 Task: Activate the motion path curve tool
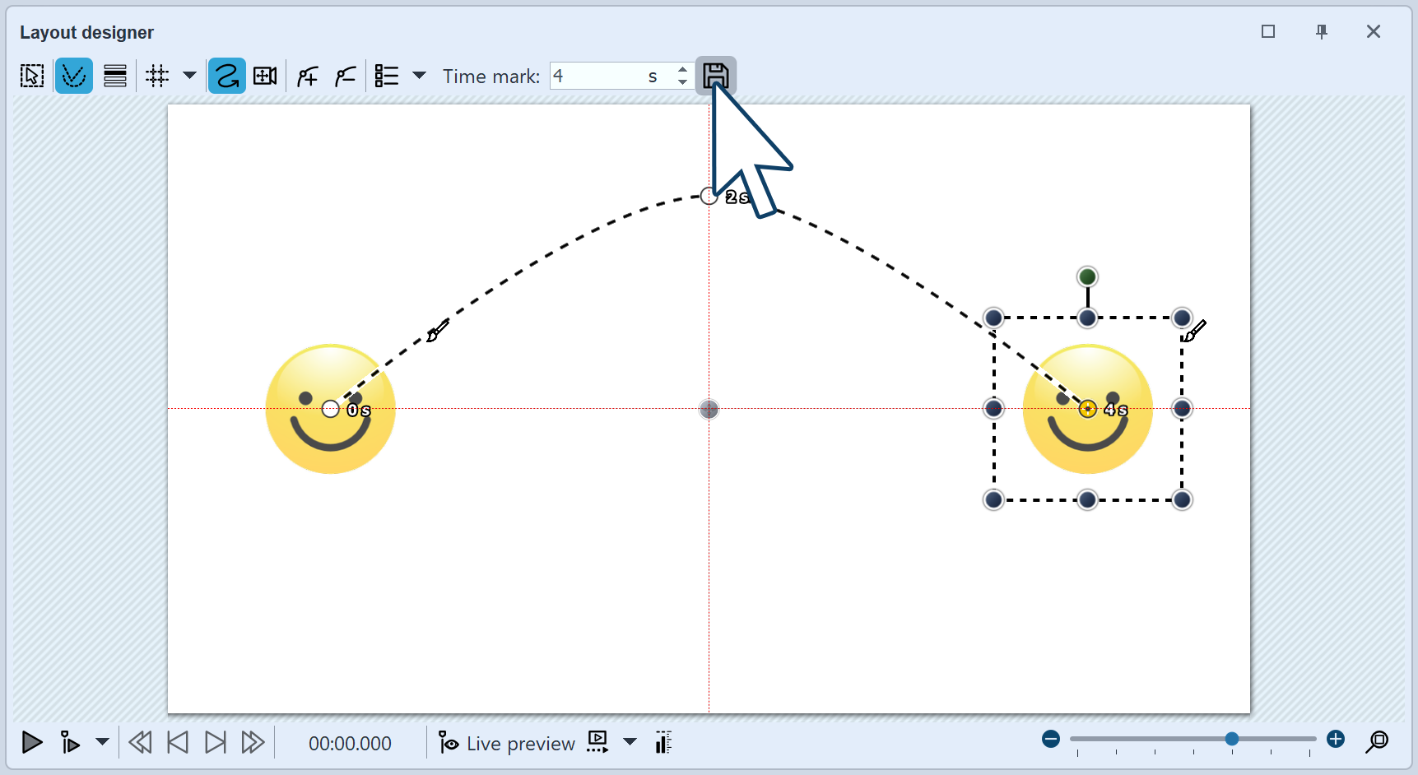coord(226,75)
